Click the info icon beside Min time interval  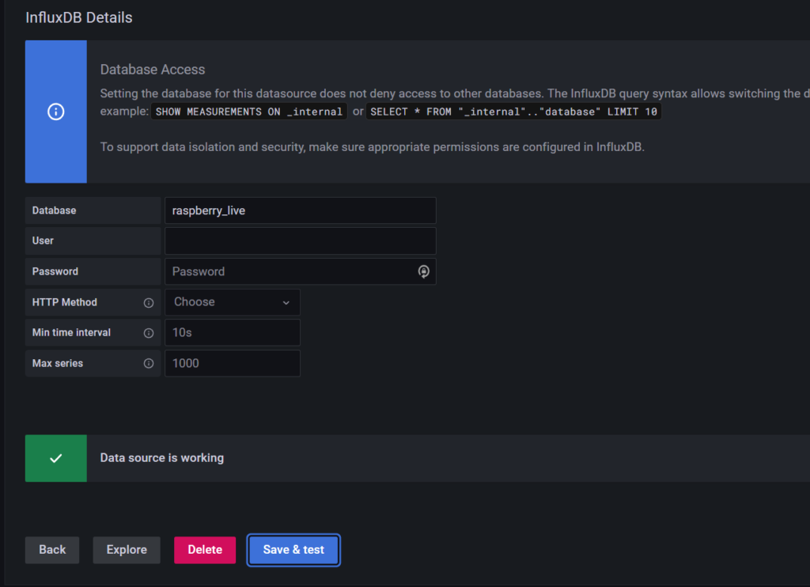click(148, 333)
